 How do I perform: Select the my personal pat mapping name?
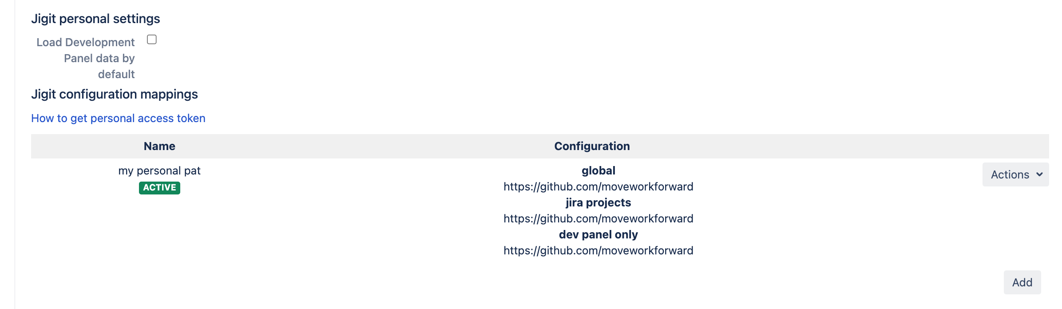coord(159,171)
